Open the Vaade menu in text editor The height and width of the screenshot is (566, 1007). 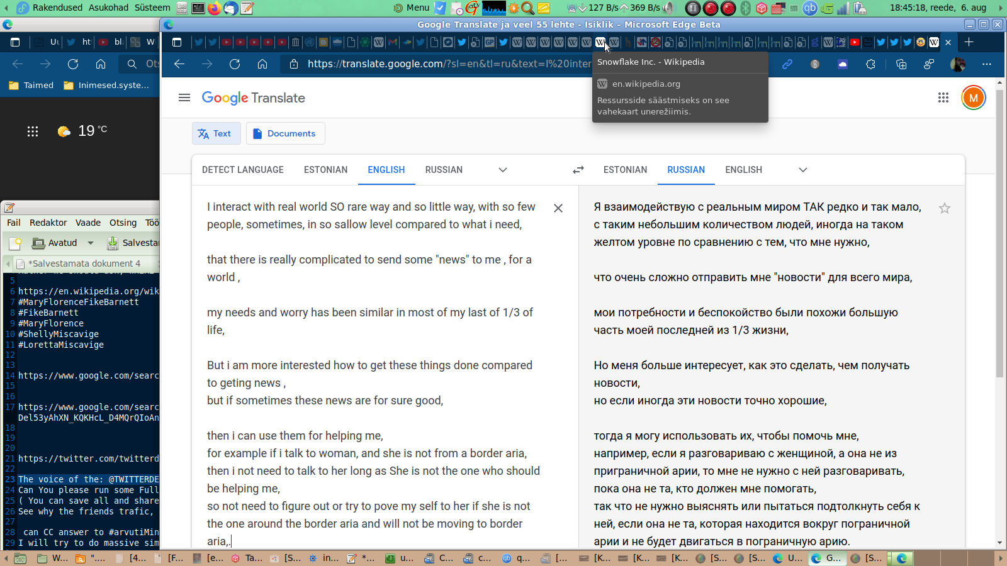pos(88,223)
